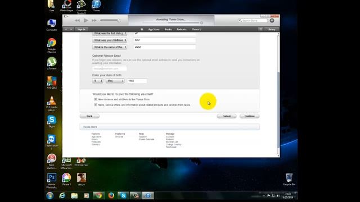Go to the iTunes Store Home icon
The width and height of the screenshot is (360, 202).
tap(142, 29)
